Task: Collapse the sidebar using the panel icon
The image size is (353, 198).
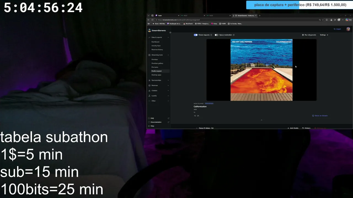Action: [170, 32]
